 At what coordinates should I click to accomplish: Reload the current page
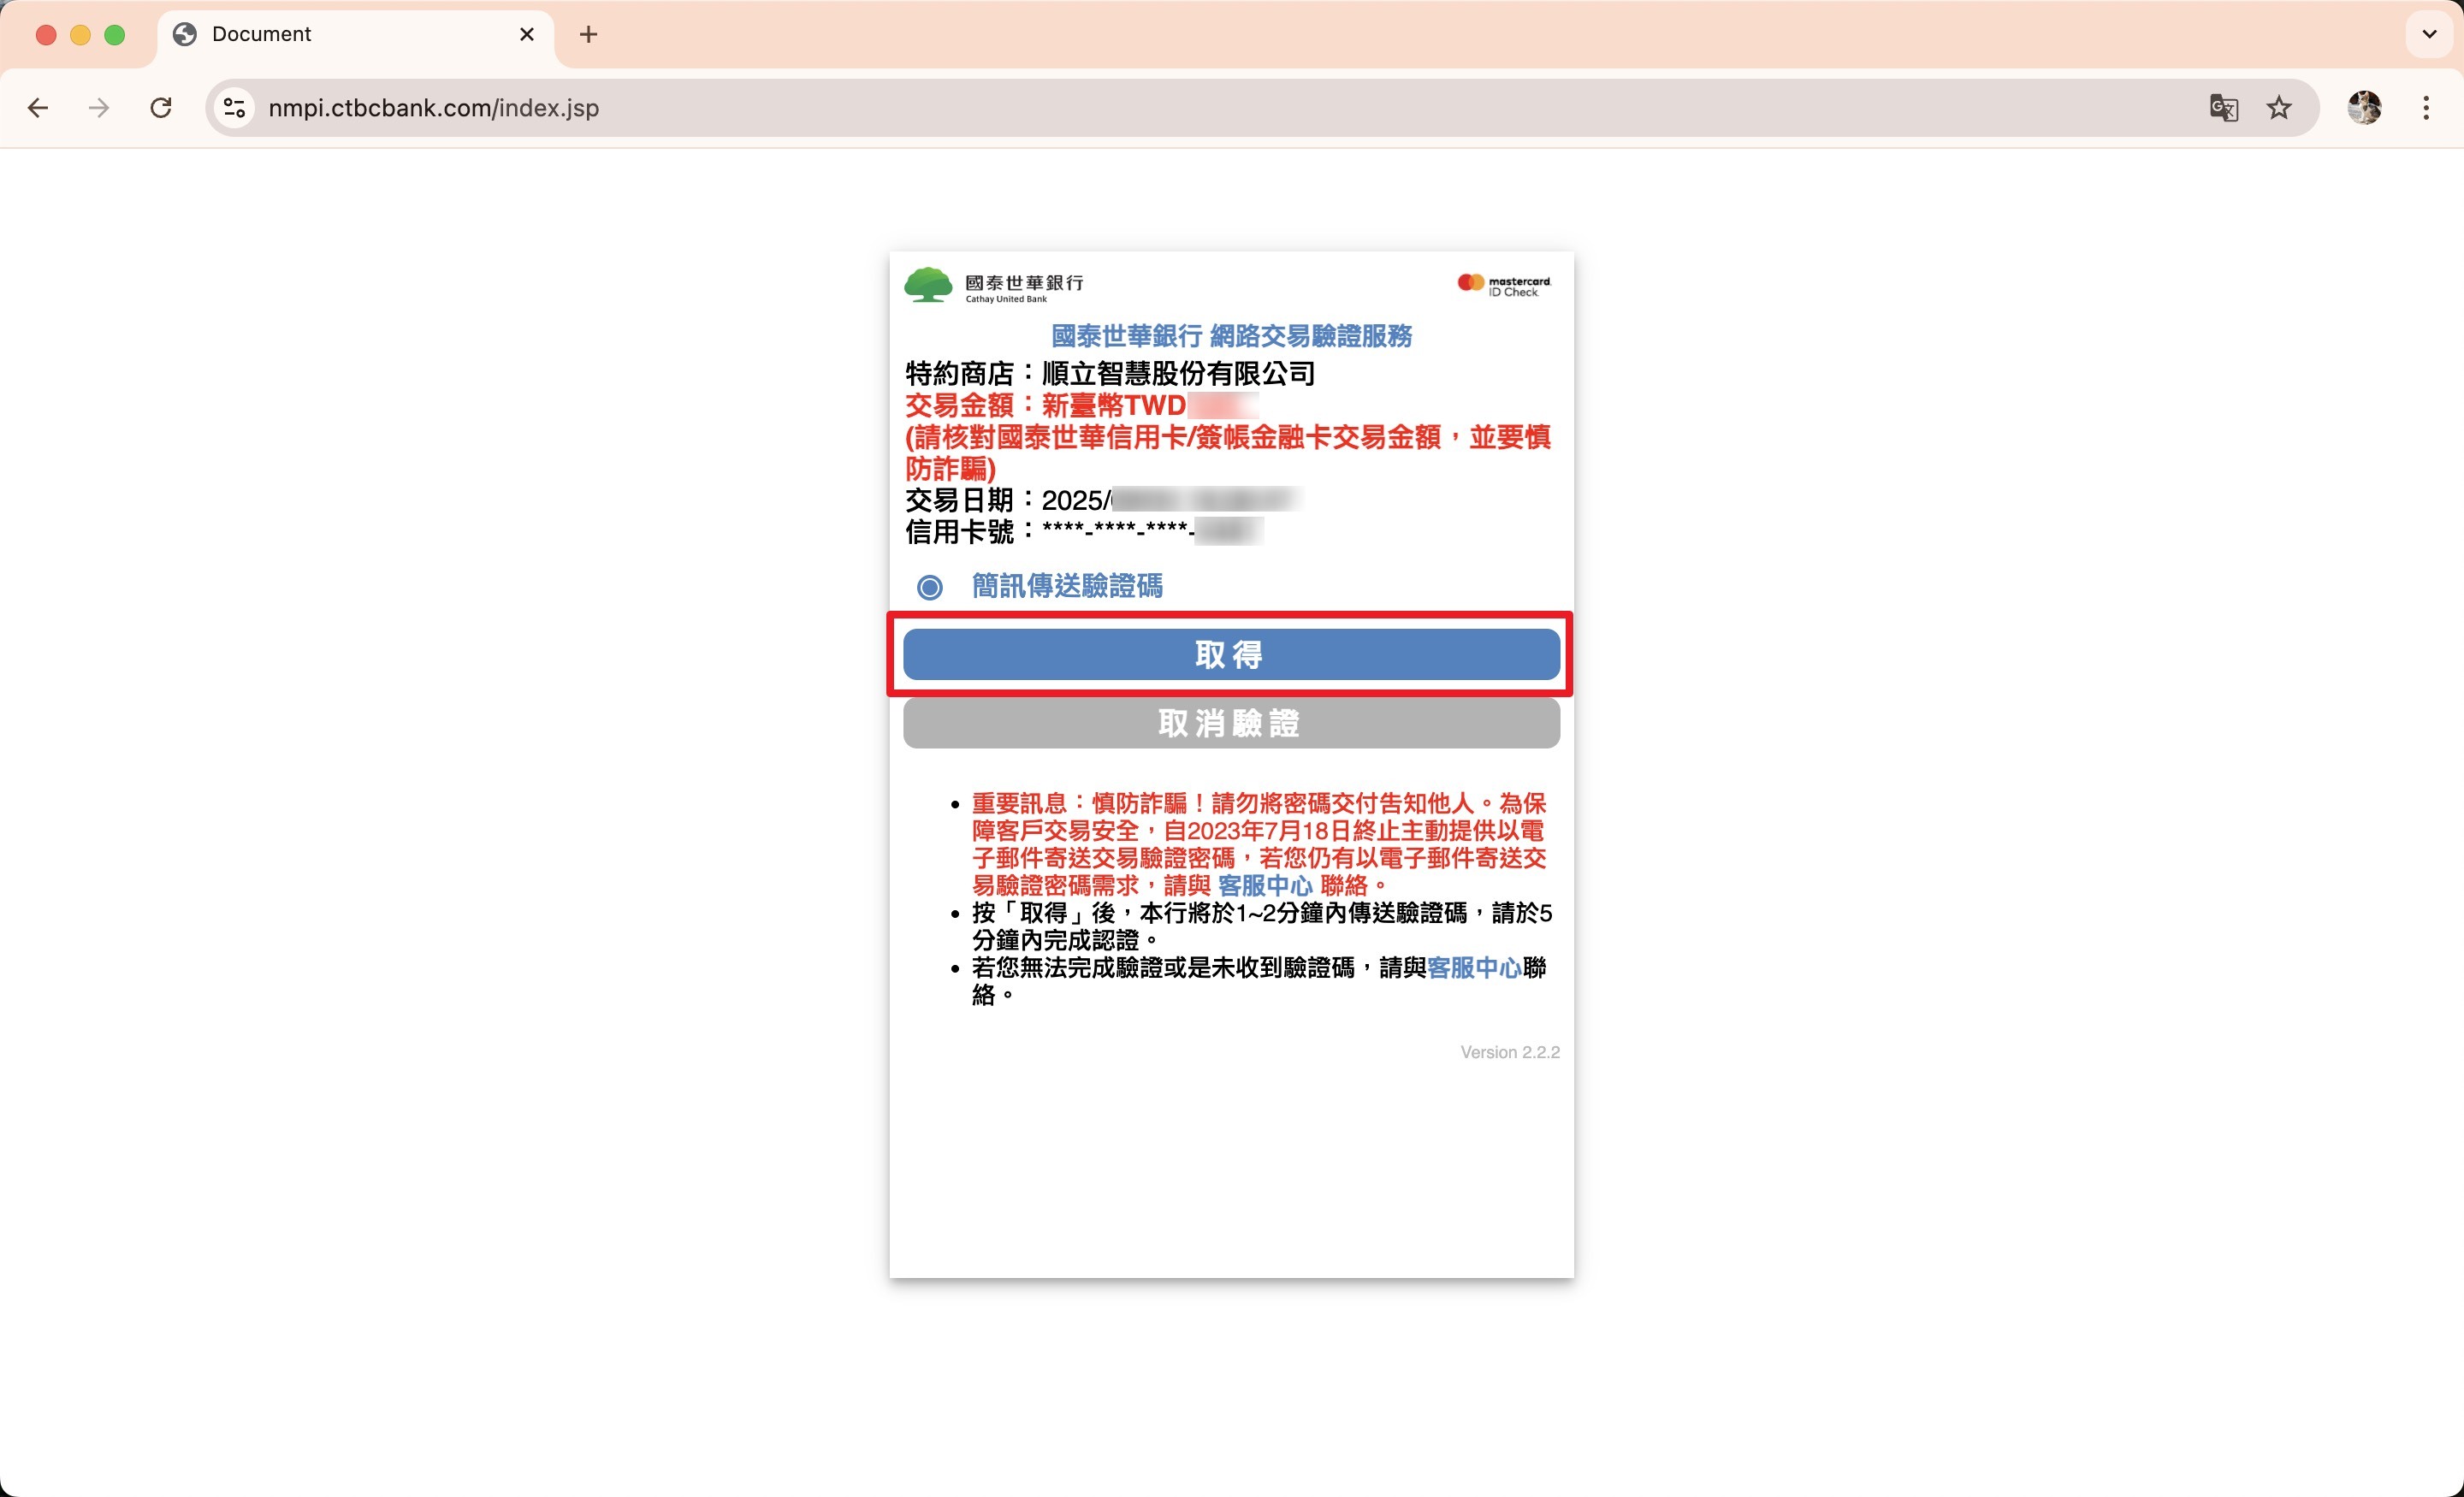(160, 108)
